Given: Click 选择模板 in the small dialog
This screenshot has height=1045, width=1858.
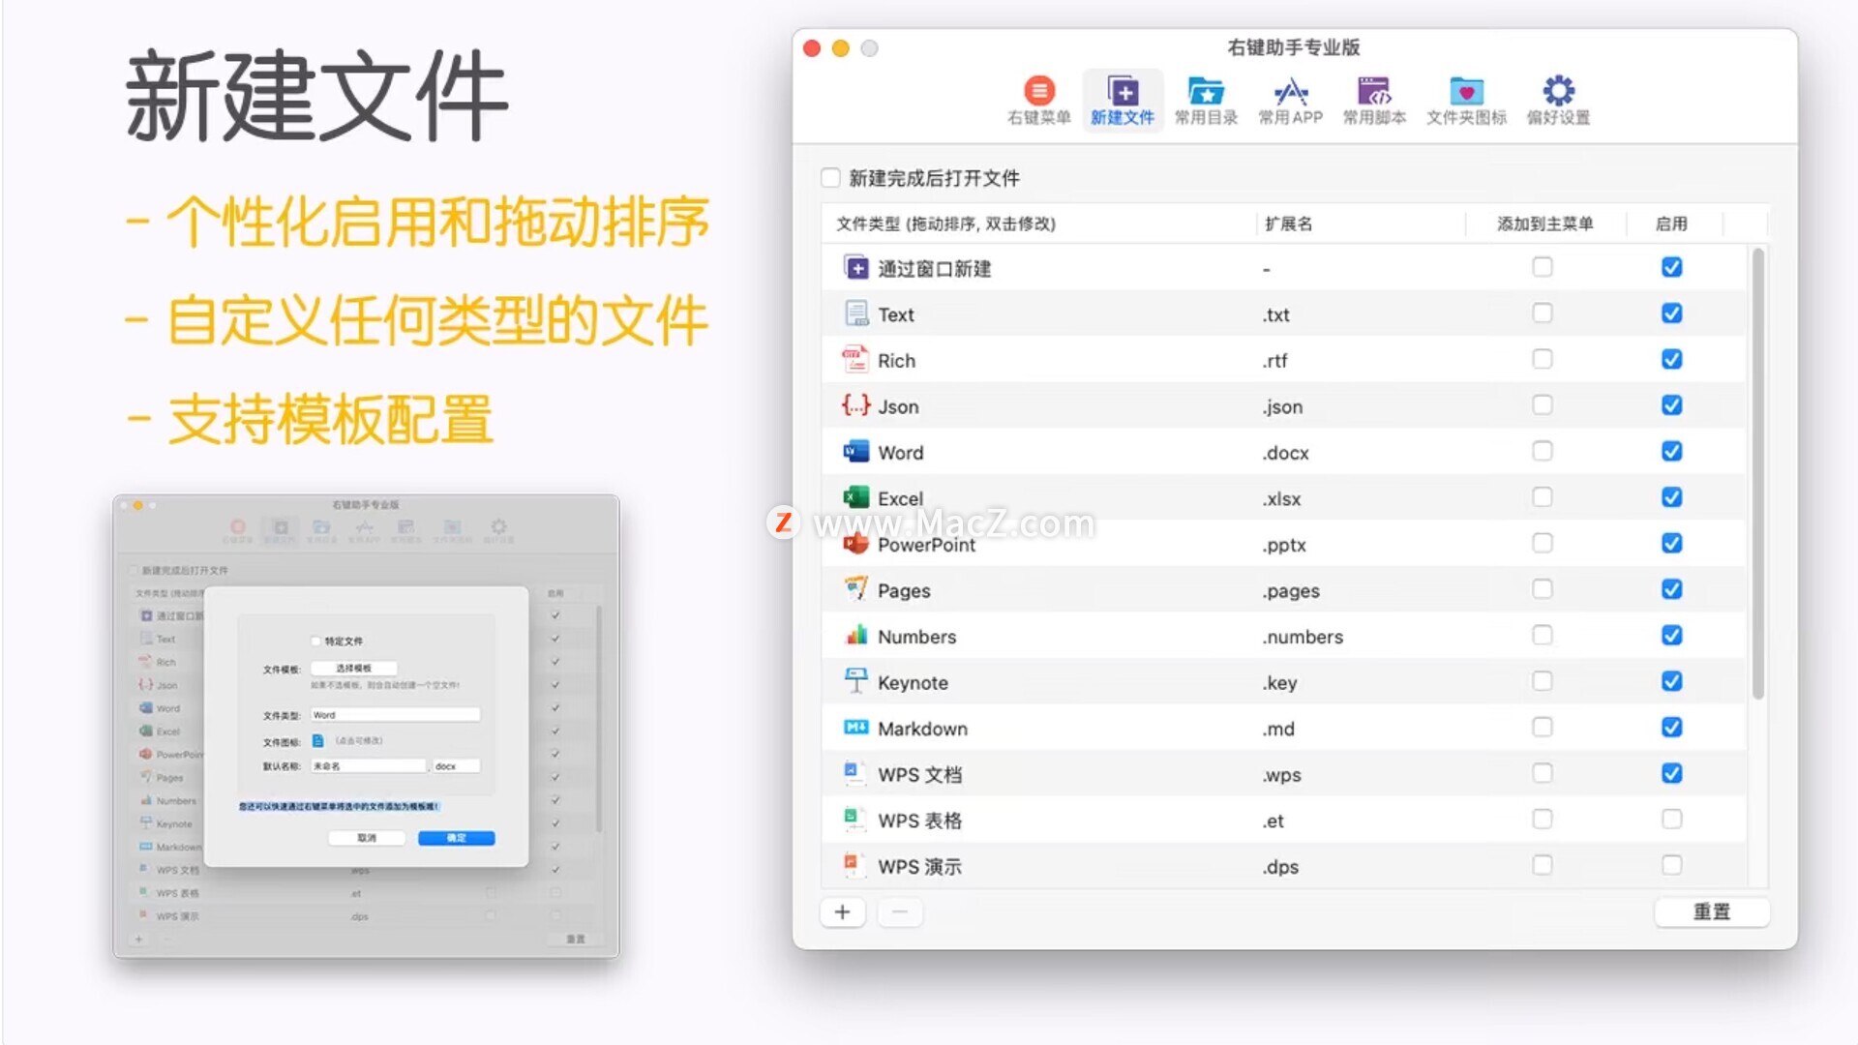Looking at the screenshot, I should click(x=354, y=669).
